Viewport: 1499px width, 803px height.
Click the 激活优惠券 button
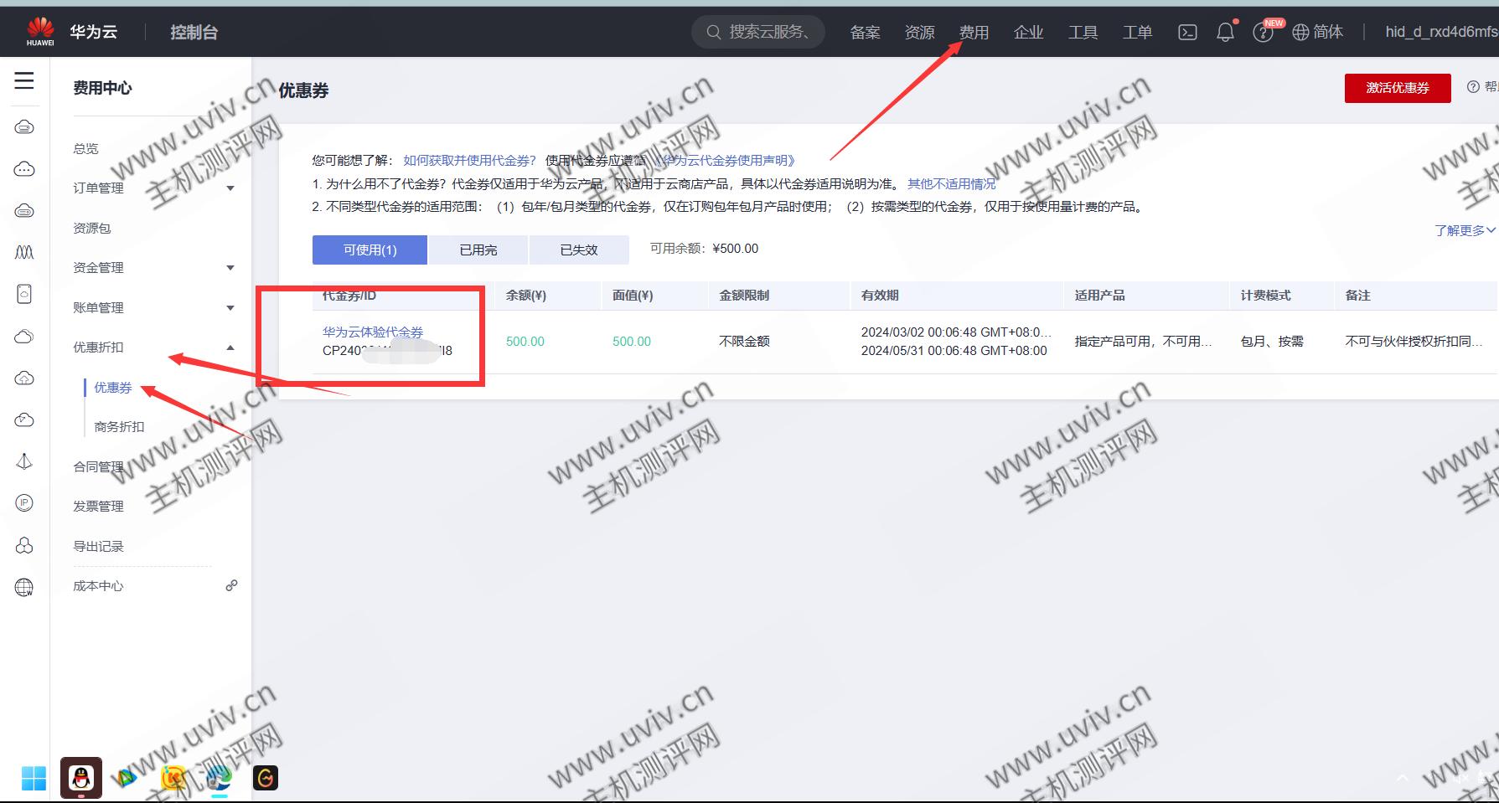(x=1397, y=88)
